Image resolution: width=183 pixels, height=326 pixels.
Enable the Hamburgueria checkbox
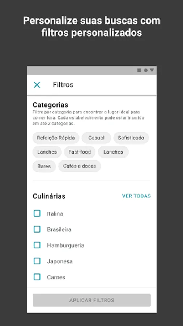[x=37, y=245]
